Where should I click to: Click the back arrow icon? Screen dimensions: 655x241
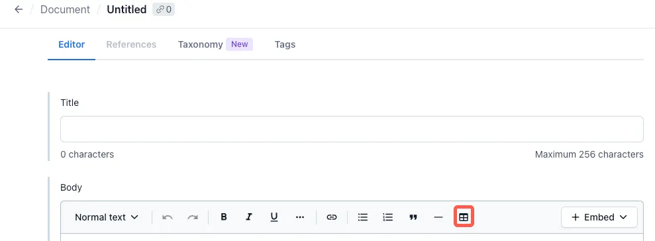tap(19, 9)
